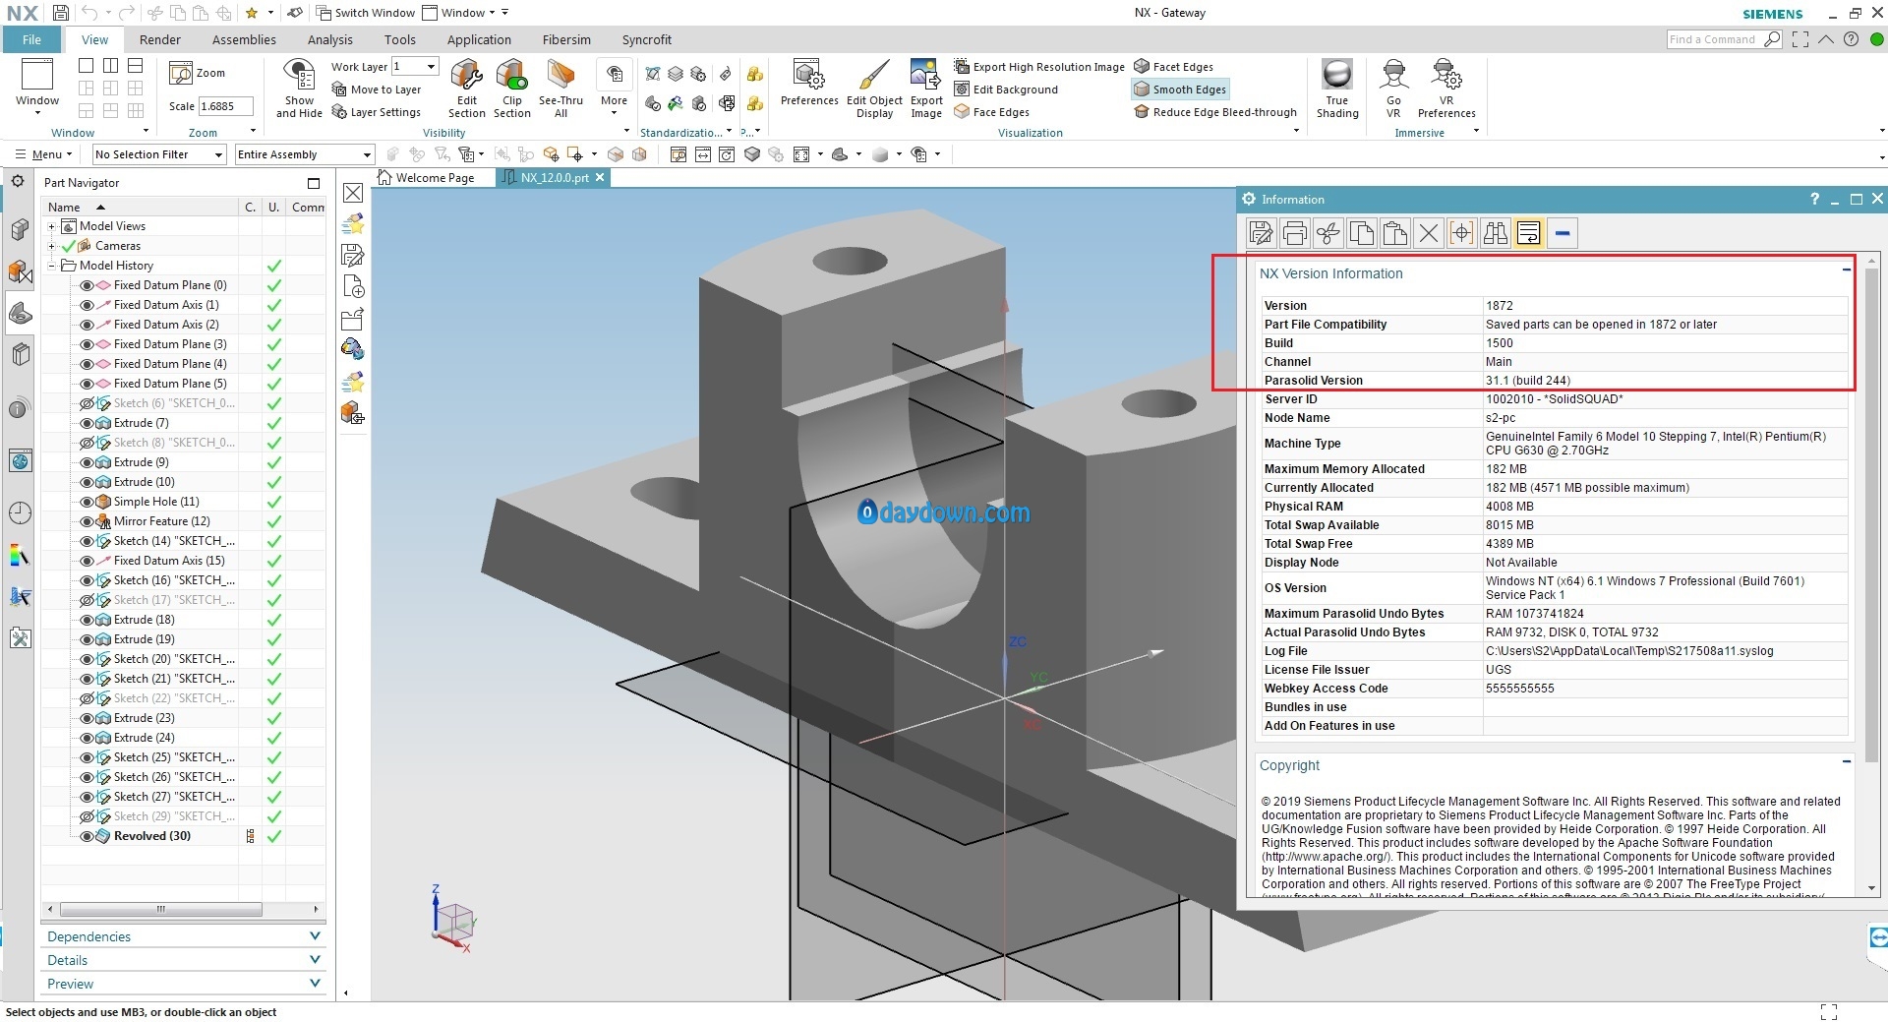Click the Find a Command search box

[1723, 39]
